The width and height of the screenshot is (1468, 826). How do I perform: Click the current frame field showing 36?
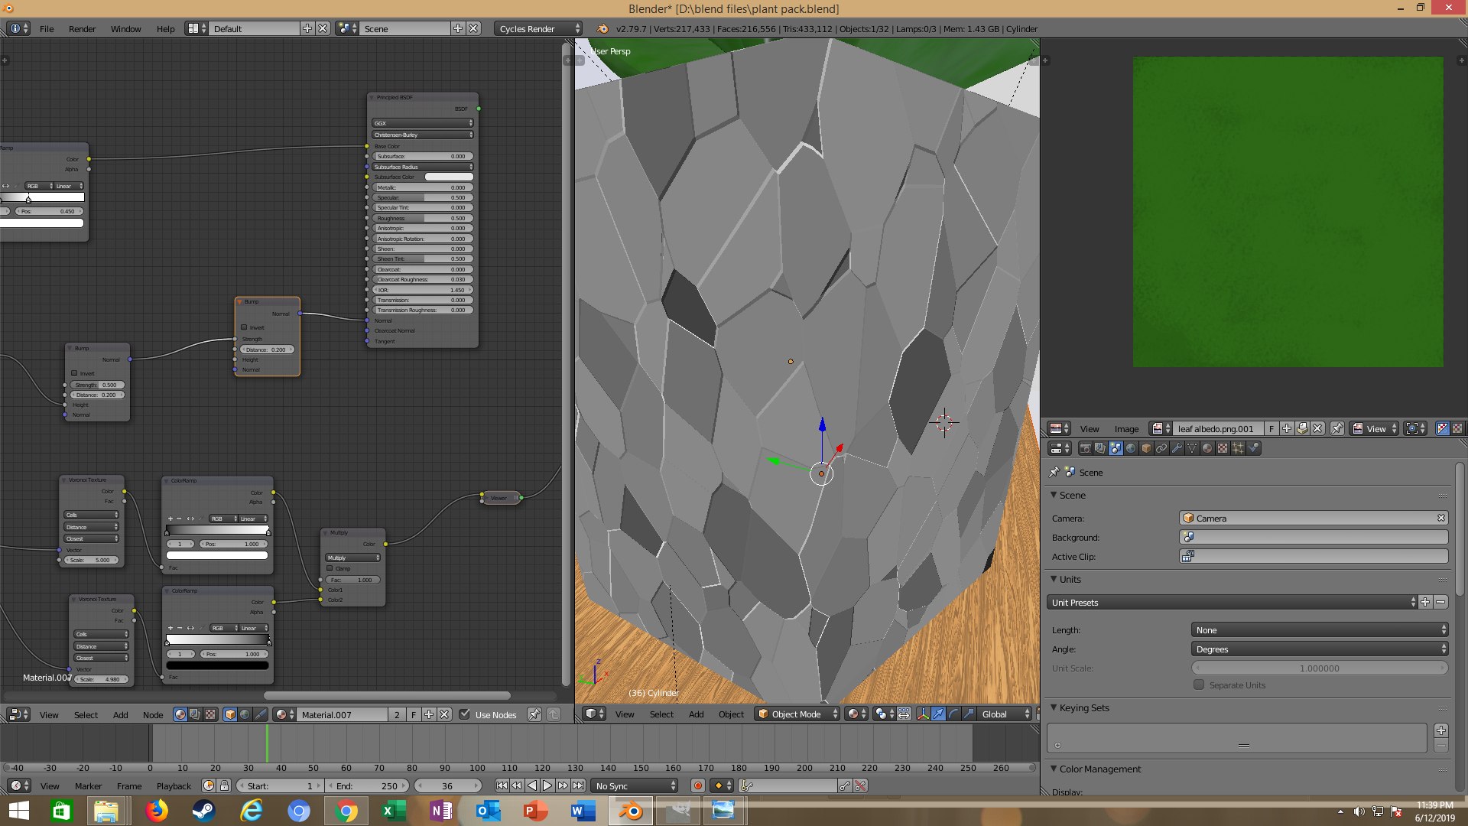(x=447, y=785)
